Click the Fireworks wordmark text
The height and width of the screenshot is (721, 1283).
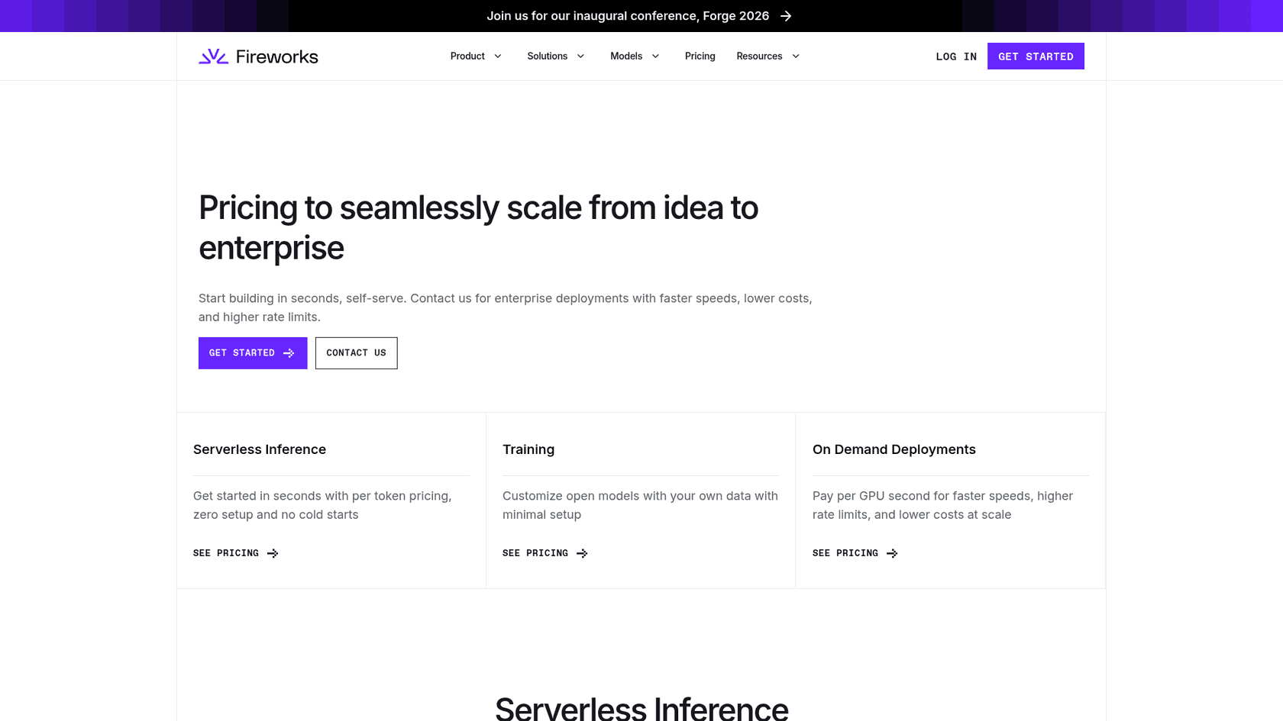pyautogui.click(x=277, y=56)
